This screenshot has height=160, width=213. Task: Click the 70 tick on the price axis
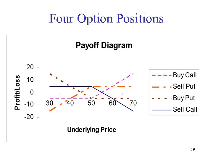coord(133,103)
